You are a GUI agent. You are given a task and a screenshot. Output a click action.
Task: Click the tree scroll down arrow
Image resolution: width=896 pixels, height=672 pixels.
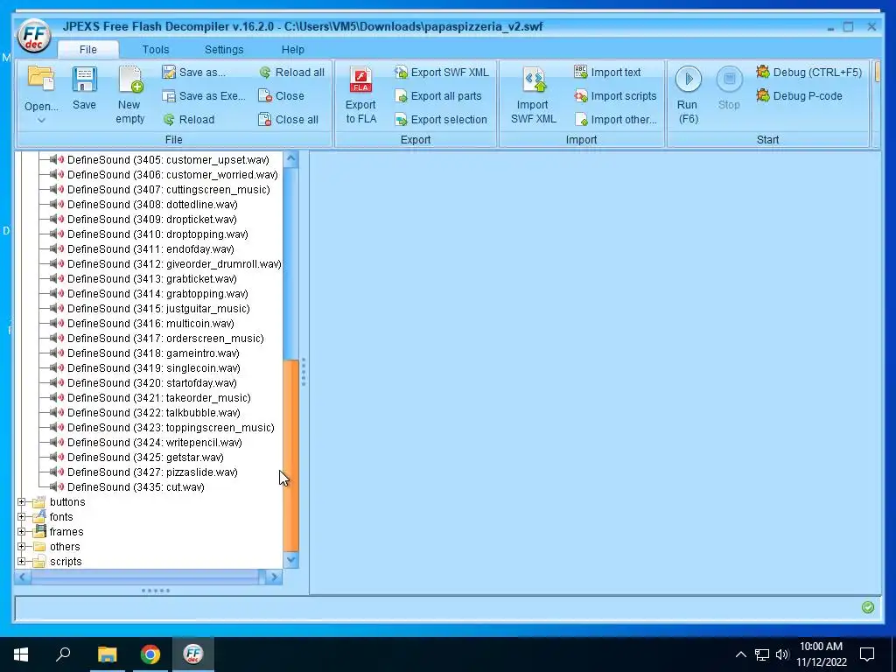click(x=290, y=560)
